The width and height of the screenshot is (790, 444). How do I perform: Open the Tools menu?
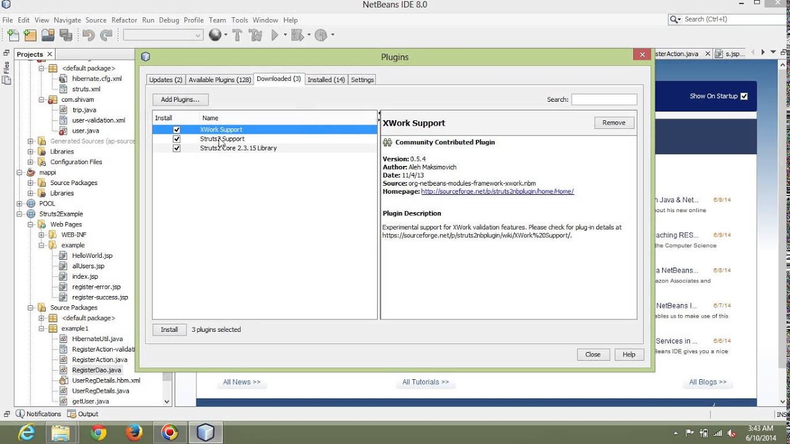[239, 20]
